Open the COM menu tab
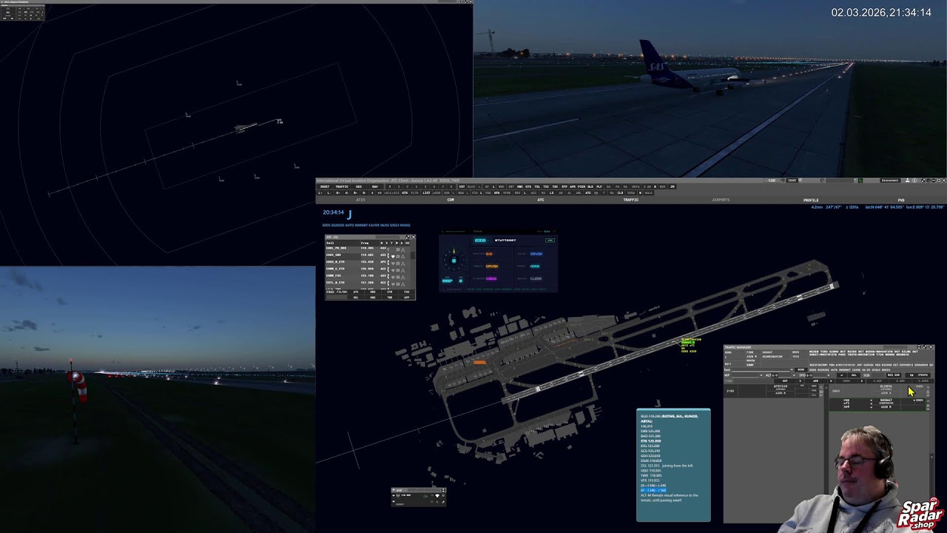 click(451, 200)
